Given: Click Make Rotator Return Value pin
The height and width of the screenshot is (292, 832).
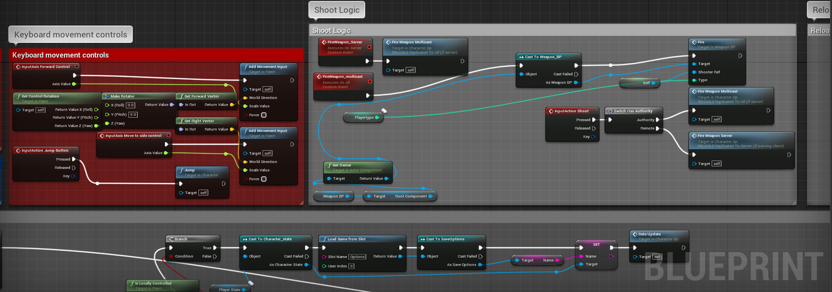Looking at the screenshot, I should tap(172, 104).
